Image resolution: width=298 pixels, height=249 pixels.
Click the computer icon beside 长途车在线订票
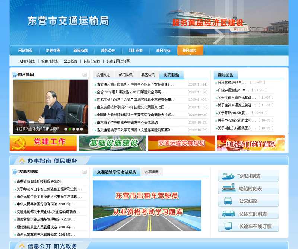click(228, 226)
